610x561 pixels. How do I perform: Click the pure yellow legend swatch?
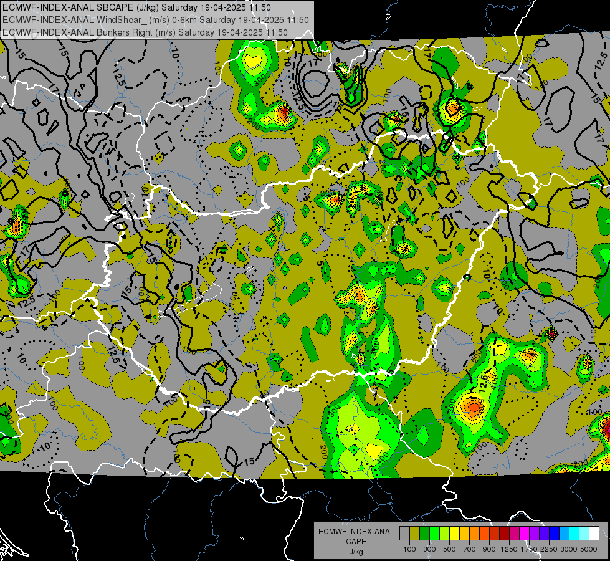(454, 534)
